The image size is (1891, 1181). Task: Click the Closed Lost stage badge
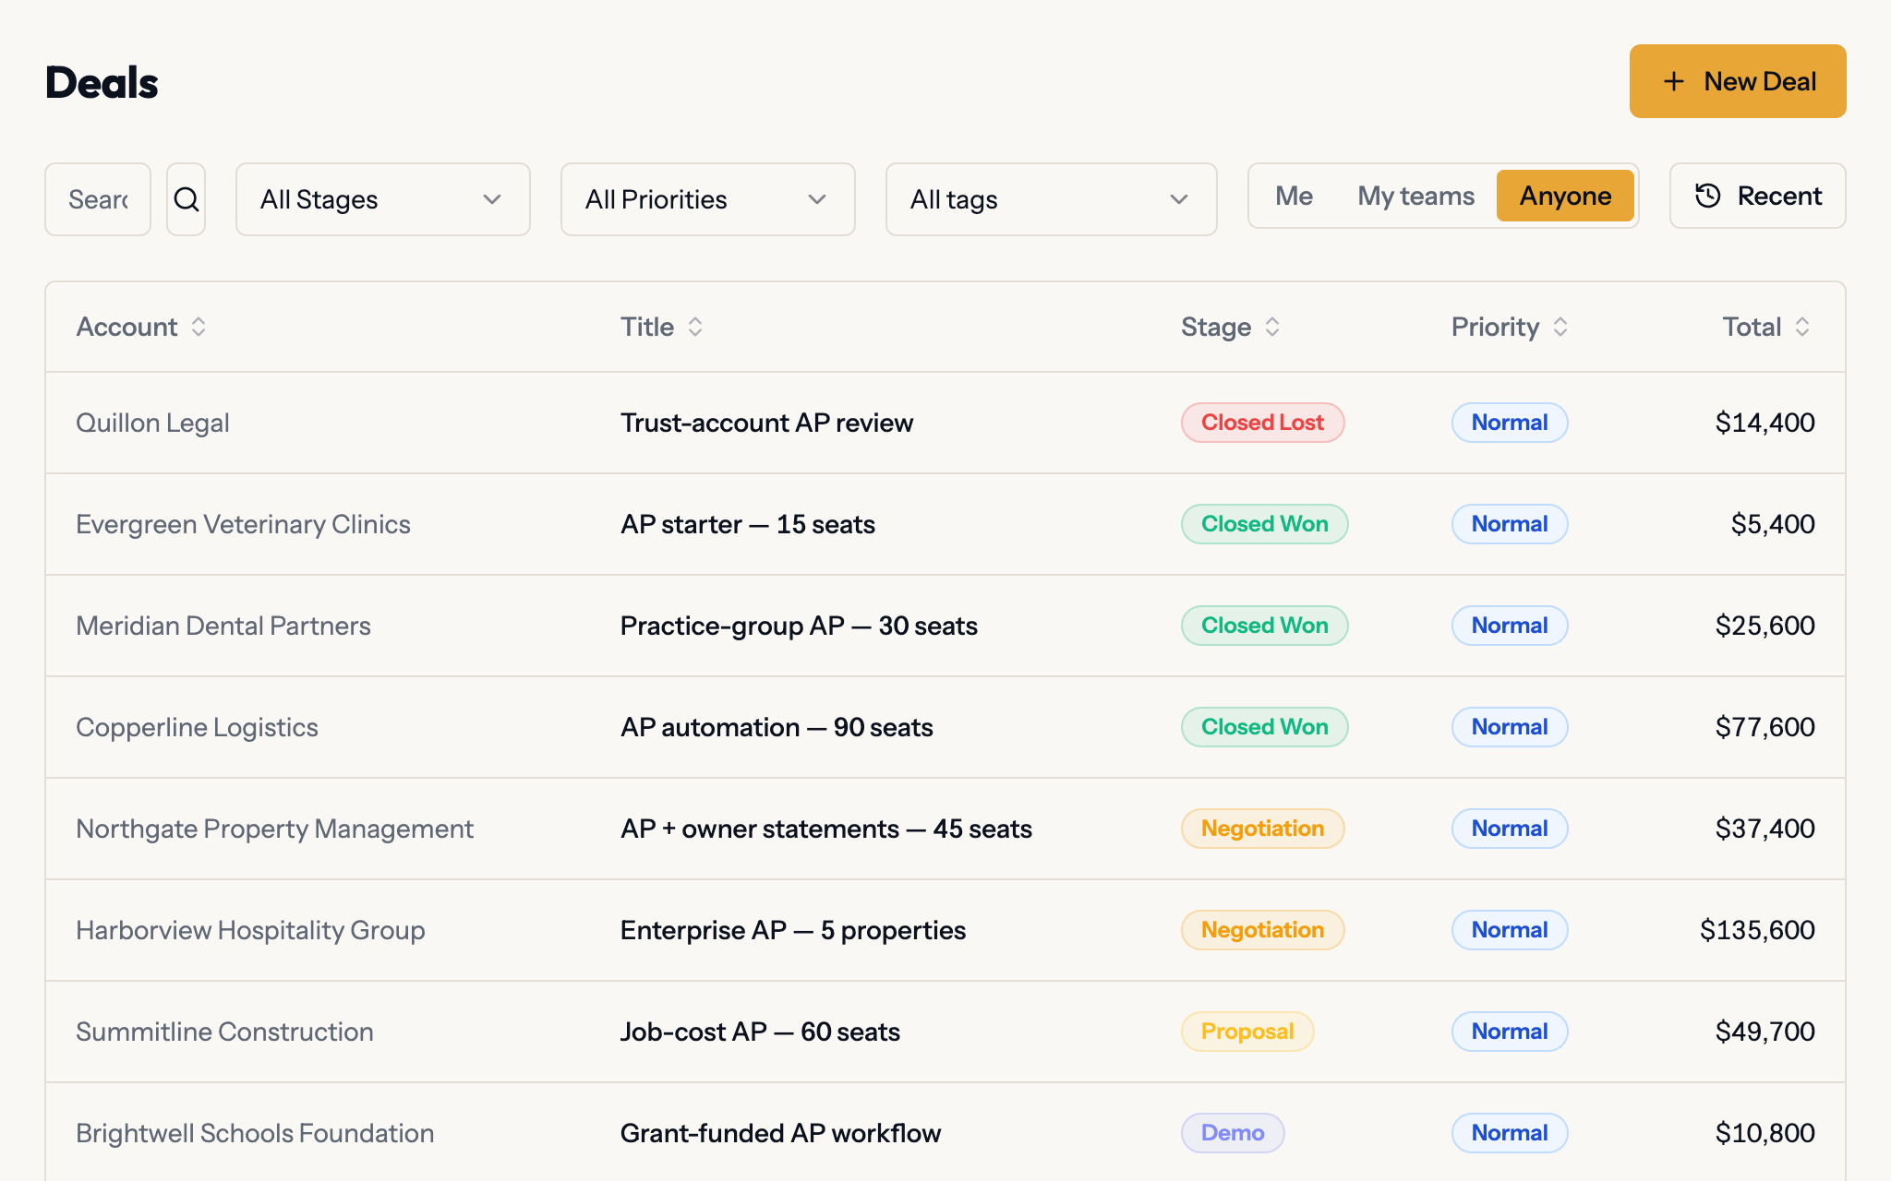[x=1262, y=423]
